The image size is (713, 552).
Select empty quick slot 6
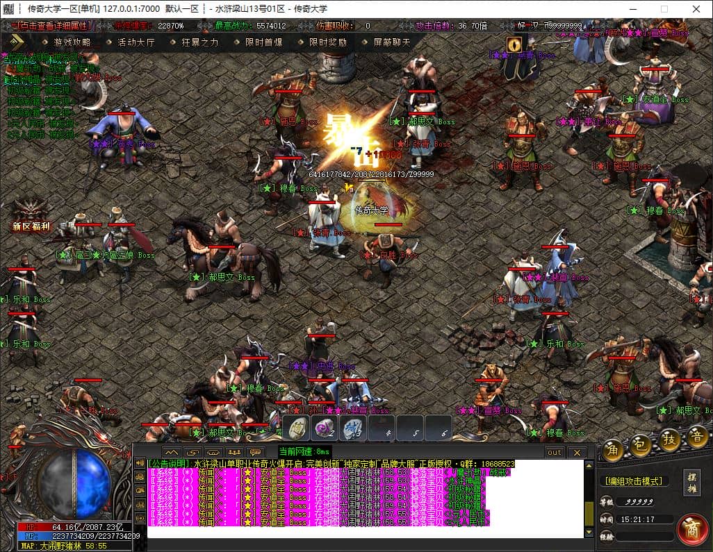439,428
